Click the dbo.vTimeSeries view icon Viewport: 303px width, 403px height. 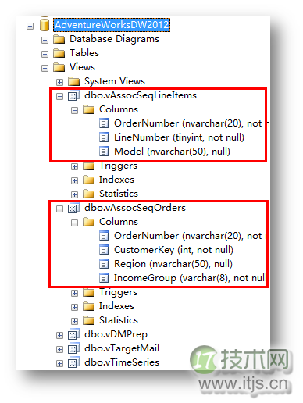(x=73, y=363)
